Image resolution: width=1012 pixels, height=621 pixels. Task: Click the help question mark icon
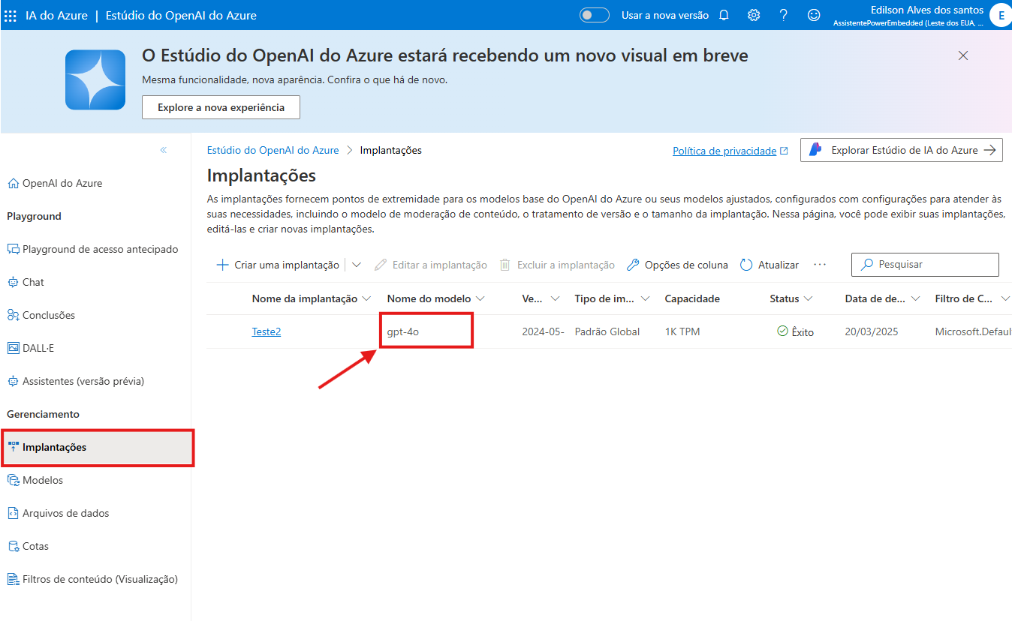(784, 15)
